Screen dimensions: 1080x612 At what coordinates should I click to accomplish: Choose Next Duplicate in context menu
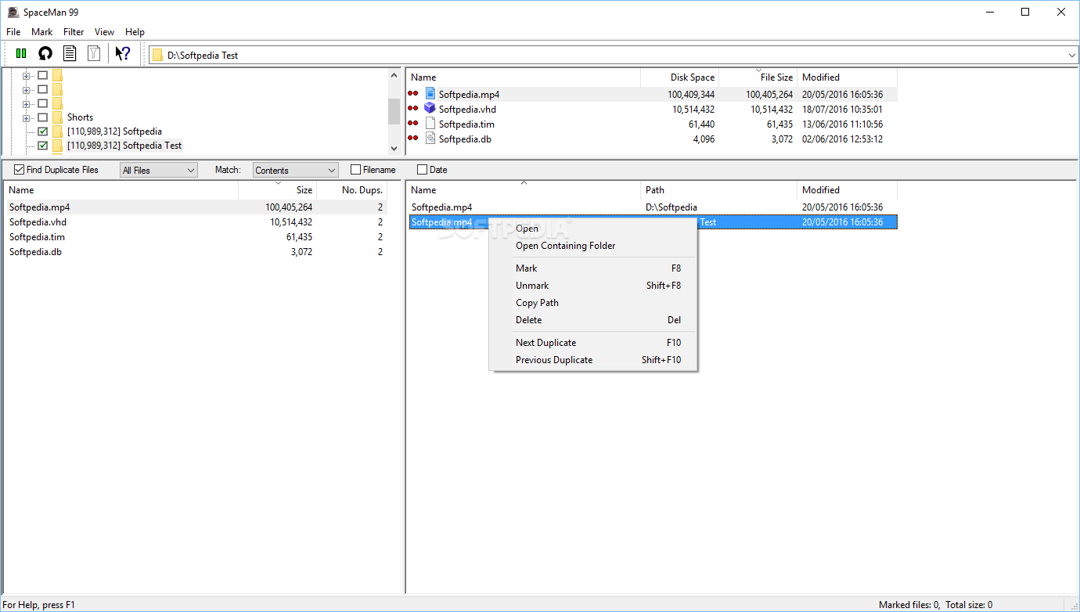point(593,343)
